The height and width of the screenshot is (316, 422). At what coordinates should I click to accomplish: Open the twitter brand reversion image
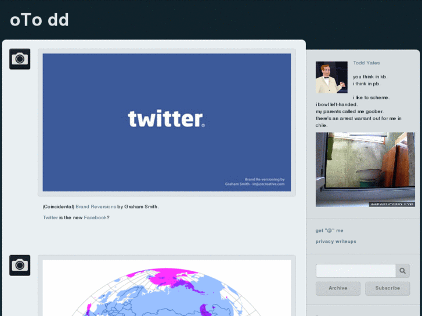(x=167, y=122)
